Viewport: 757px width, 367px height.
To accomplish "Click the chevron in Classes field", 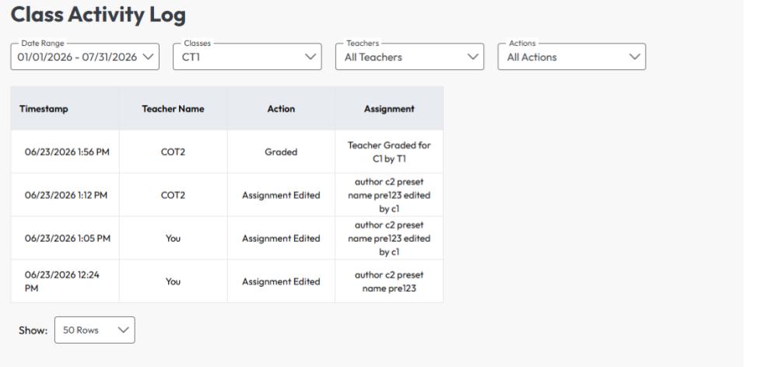I will [x=310, y=57].
